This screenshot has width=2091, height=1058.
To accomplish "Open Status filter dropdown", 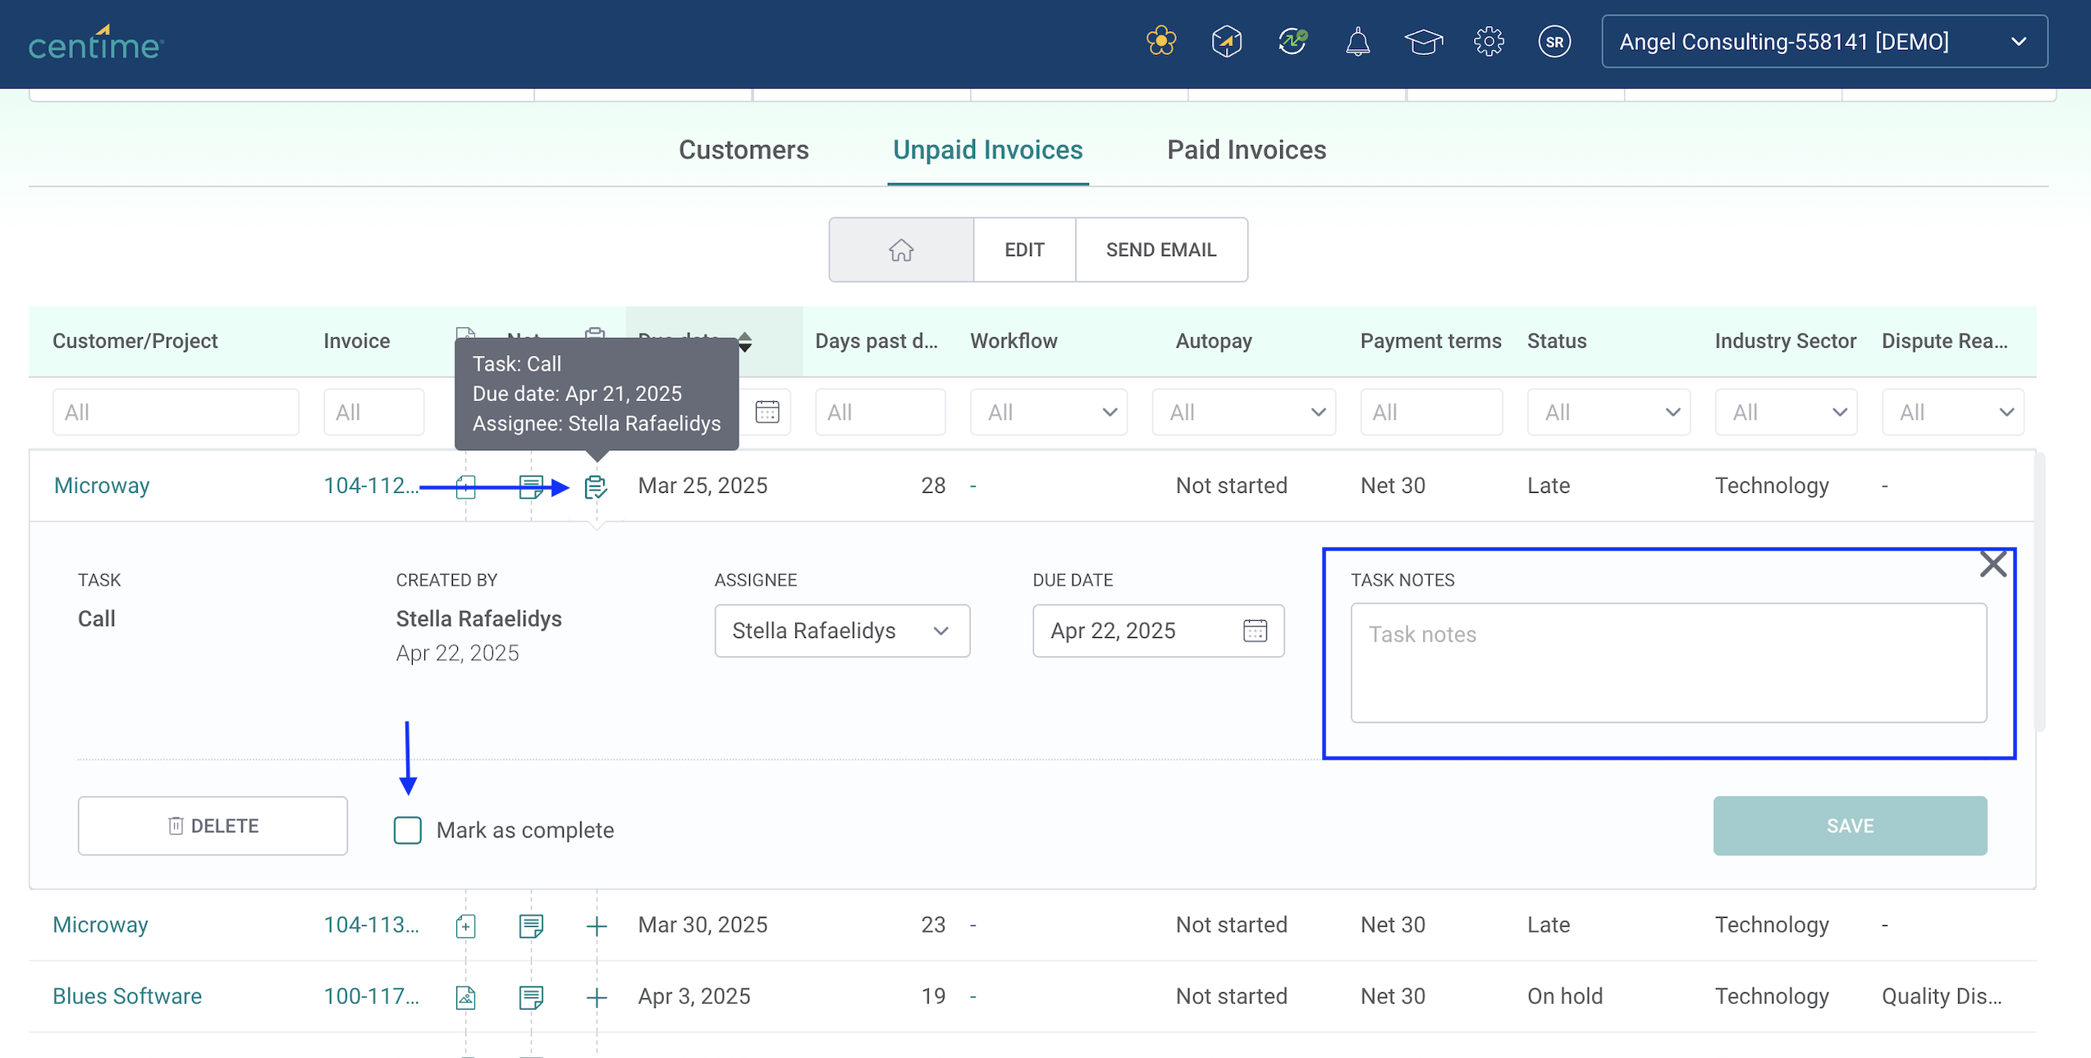I will (1608, 412).
